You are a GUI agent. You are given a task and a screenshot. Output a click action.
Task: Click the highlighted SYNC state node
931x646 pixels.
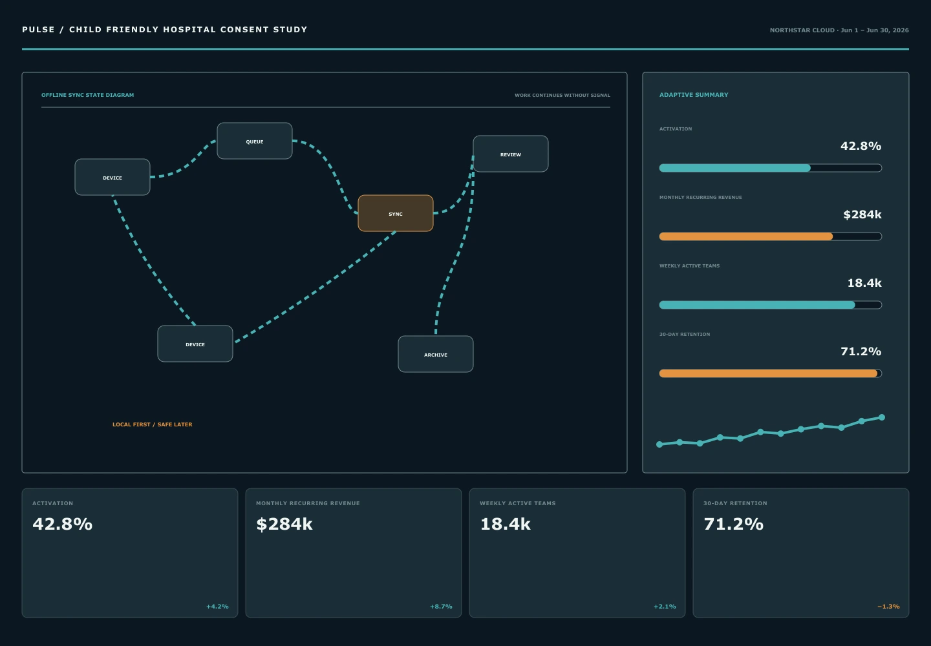(396, 213)
